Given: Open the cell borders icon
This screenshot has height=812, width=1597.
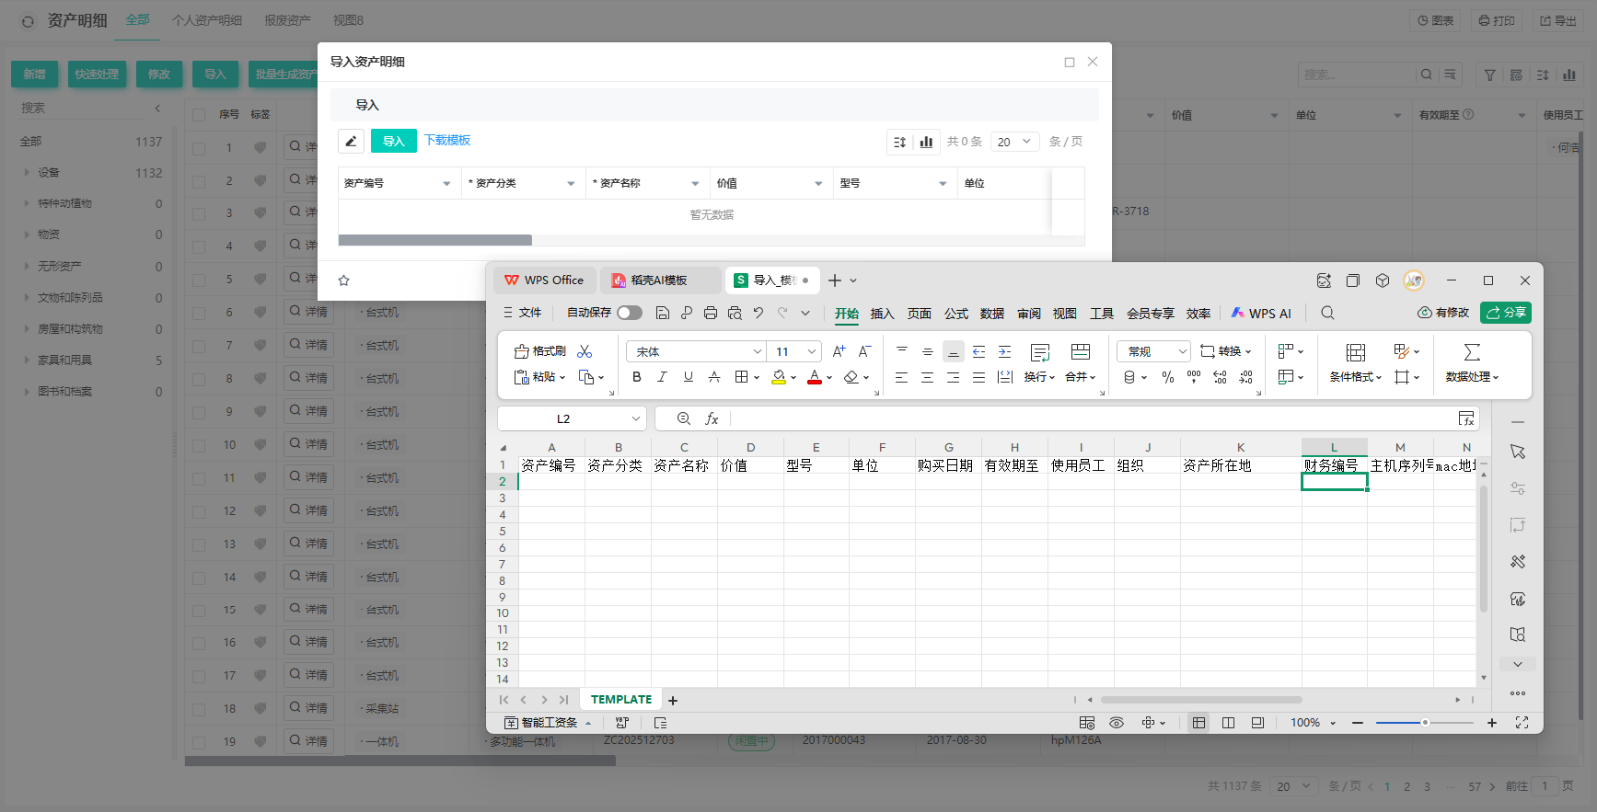Looking at the screenshot, I should [741, 377].
